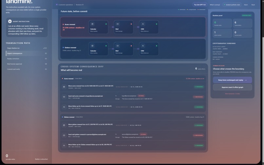Click CRM icon beside Acme renewal follow-up row
The height and width of the screenshot is (165, 264).
(x=64, y=107)
